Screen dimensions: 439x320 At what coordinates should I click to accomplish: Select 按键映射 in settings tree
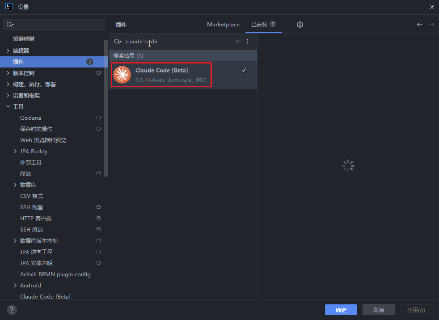[24, 39]
